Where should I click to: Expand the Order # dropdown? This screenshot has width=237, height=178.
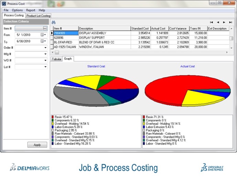tap(45, 48)
